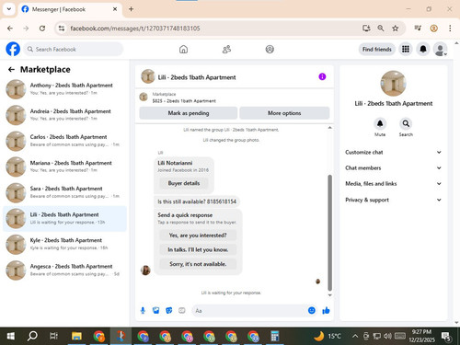Send quick reply "In talks. I'll let you know."

tap(198, 249)
